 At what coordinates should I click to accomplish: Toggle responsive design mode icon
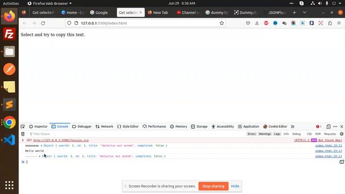click(x=328, y=127)
